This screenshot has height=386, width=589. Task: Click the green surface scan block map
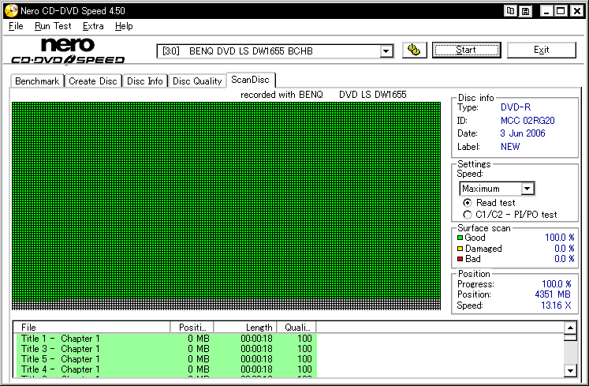point(226,206)
